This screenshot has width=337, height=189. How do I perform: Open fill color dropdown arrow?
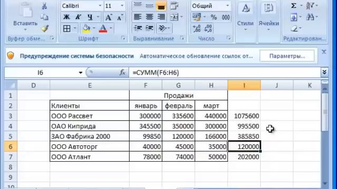pos(94,28)
